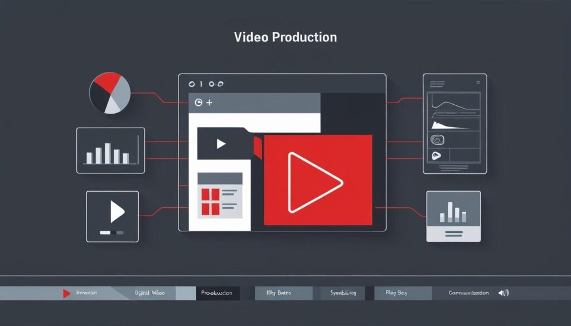
Task: Click the red grid layout thumbnail
Action: 211,202
